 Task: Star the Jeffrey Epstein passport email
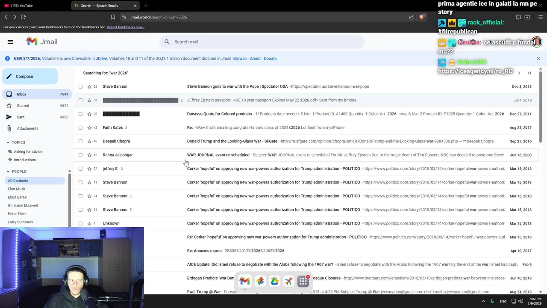pyautogui.click(x=89, y=100)
